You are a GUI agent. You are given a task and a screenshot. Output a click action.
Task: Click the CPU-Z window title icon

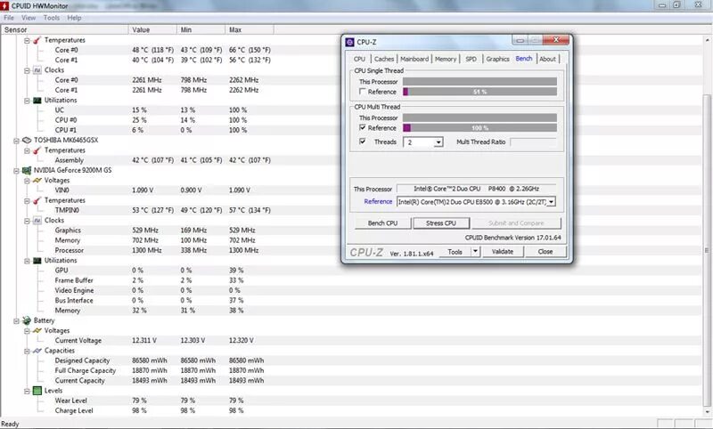tap(349, 42)
